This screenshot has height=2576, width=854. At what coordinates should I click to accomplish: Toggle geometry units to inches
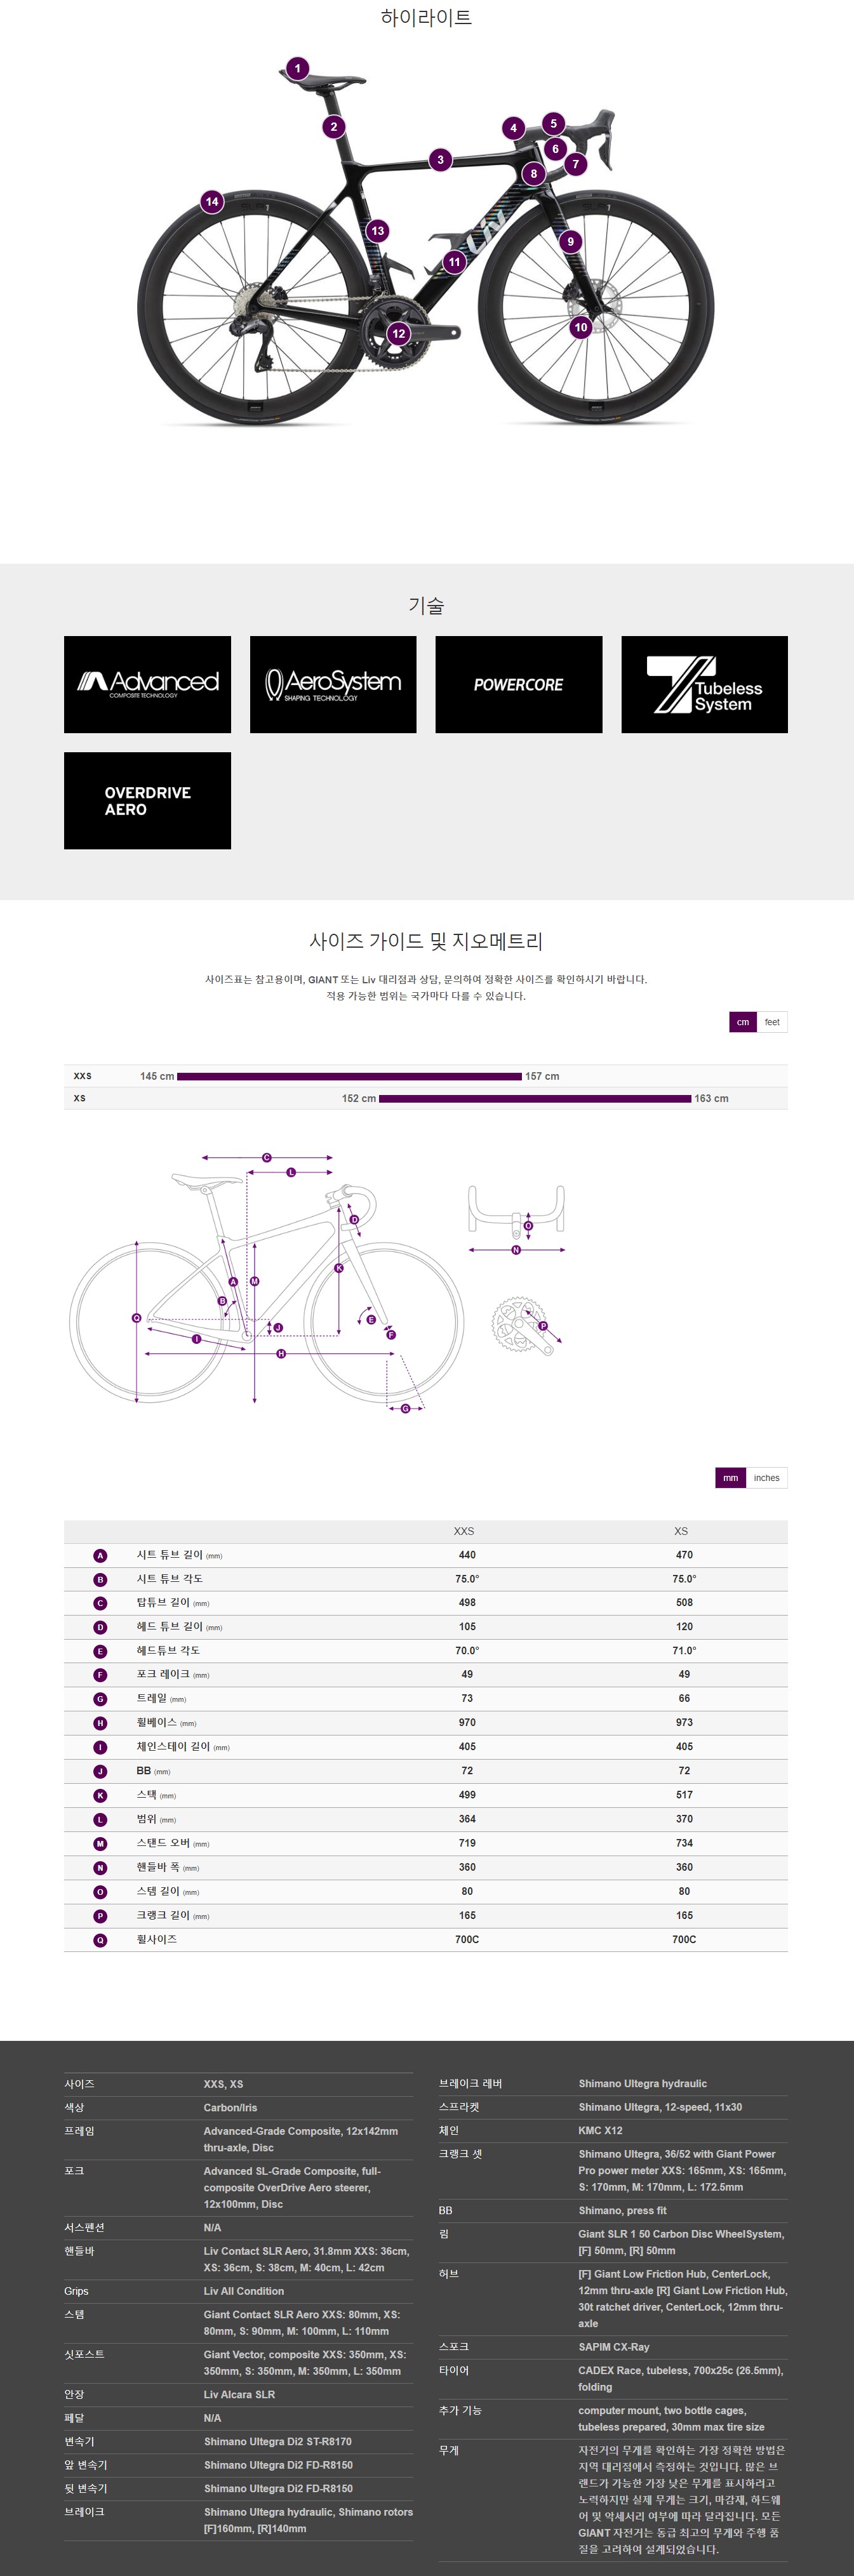767,1478
